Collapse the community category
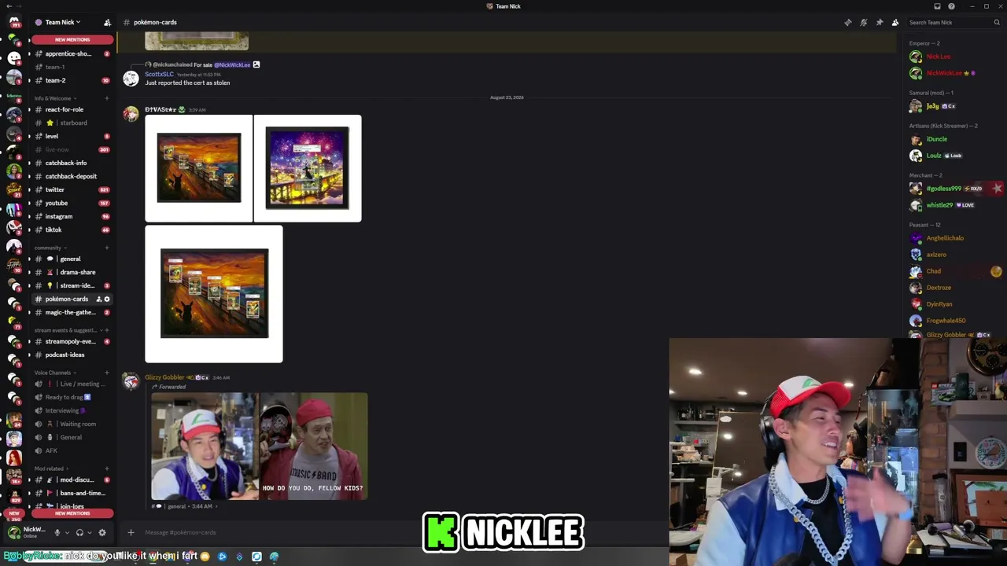Image resolution: width=1007 pixels, height=566 pixels. [x=50, y=248]
